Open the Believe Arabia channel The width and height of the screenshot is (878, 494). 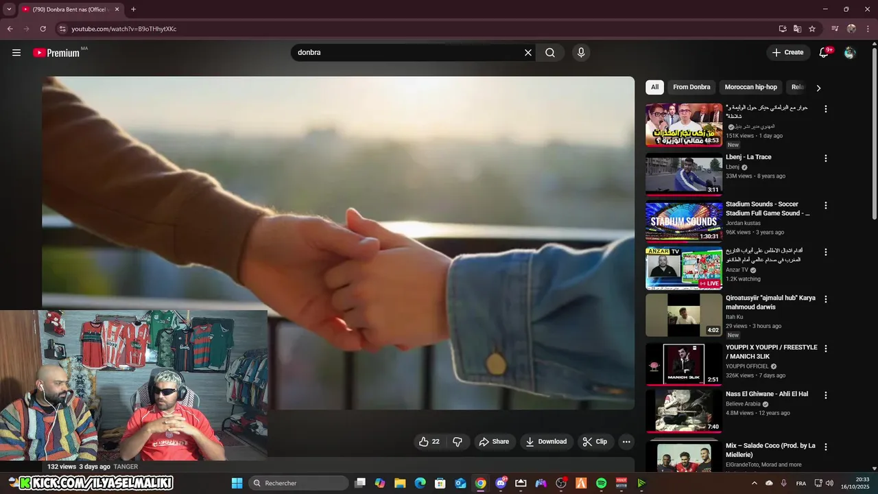tap(743, 404)
